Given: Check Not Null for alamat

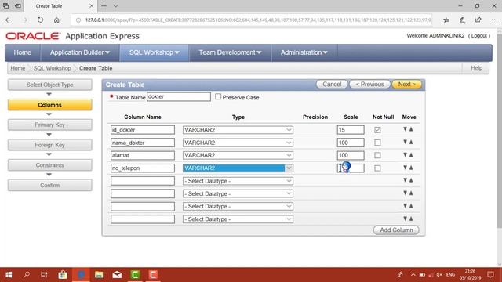Looking at the screenshot, I should pyautogui.click(x=377, y=155).
